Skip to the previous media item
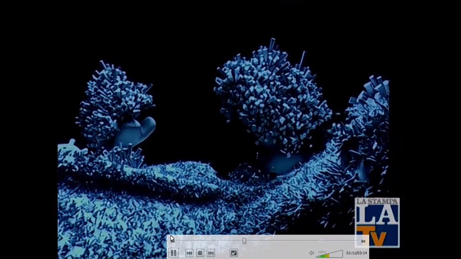The height and width of the screenshot is (259, 461). point(189,253)
